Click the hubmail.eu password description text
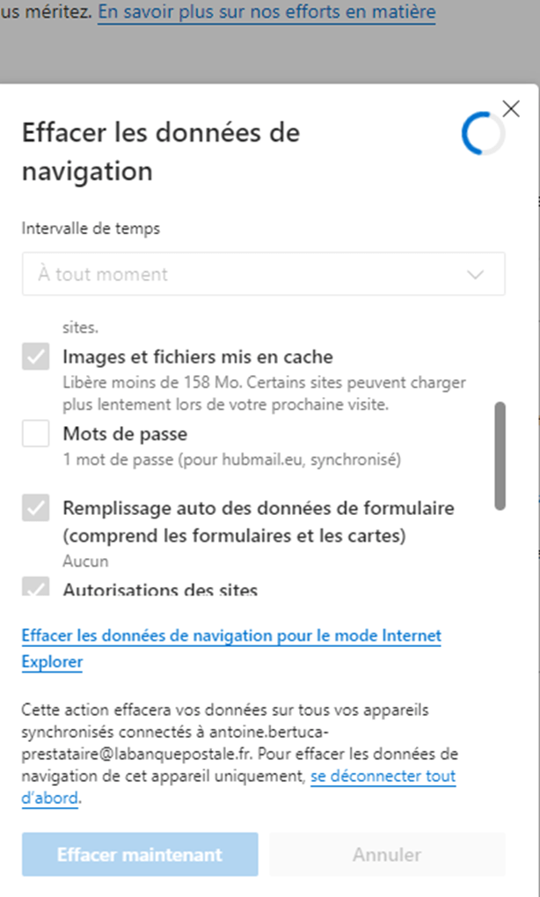Image resolution: width=540 pixels, height=897 pixels. click(232, 459)
